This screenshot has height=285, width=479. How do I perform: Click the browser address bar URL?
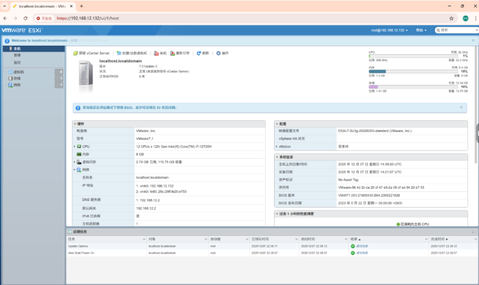click(x=87, y=18)
